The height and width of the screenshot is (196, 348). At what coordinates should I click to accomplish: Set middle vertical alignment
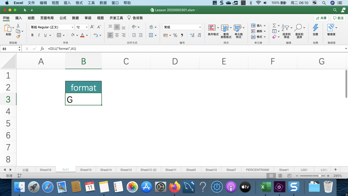117,27
